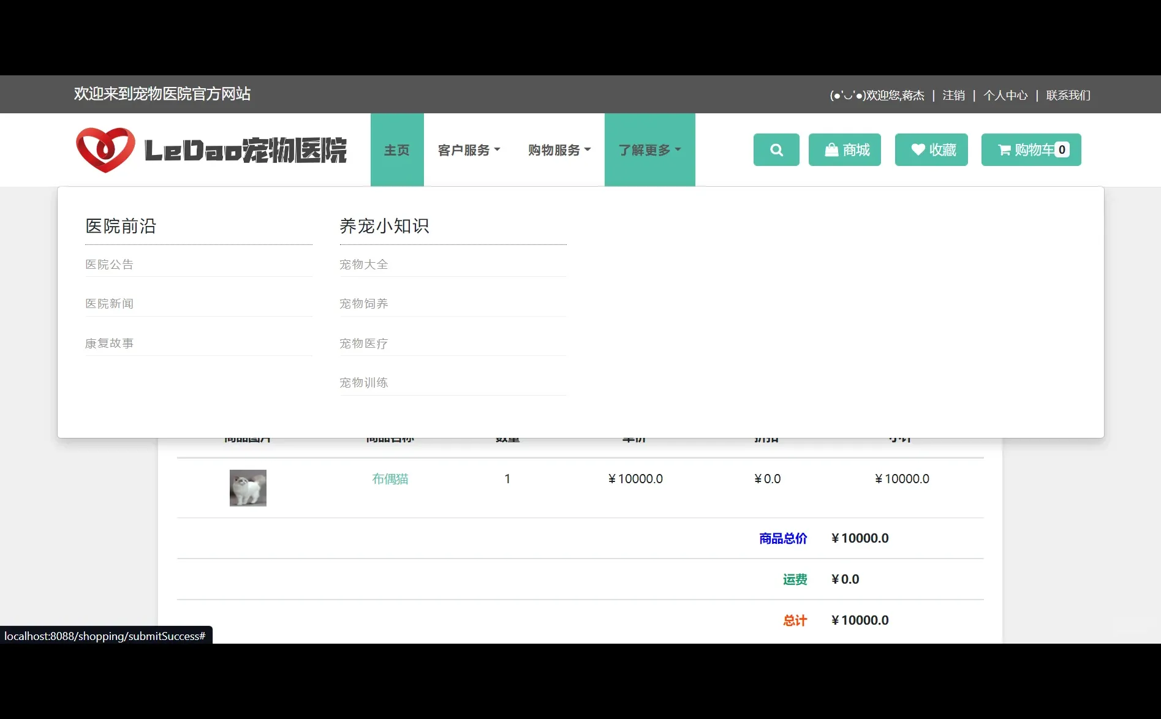Expand the 购物服务 dropdown menu
Image resolution: width=1161 pixels, height=719 pixels.
click(x=558, y=149)
